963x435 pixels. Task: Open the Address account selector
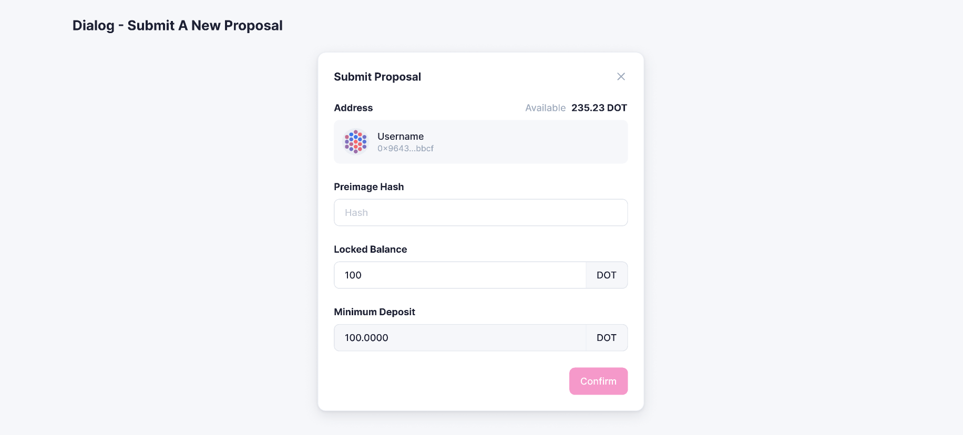480,141
